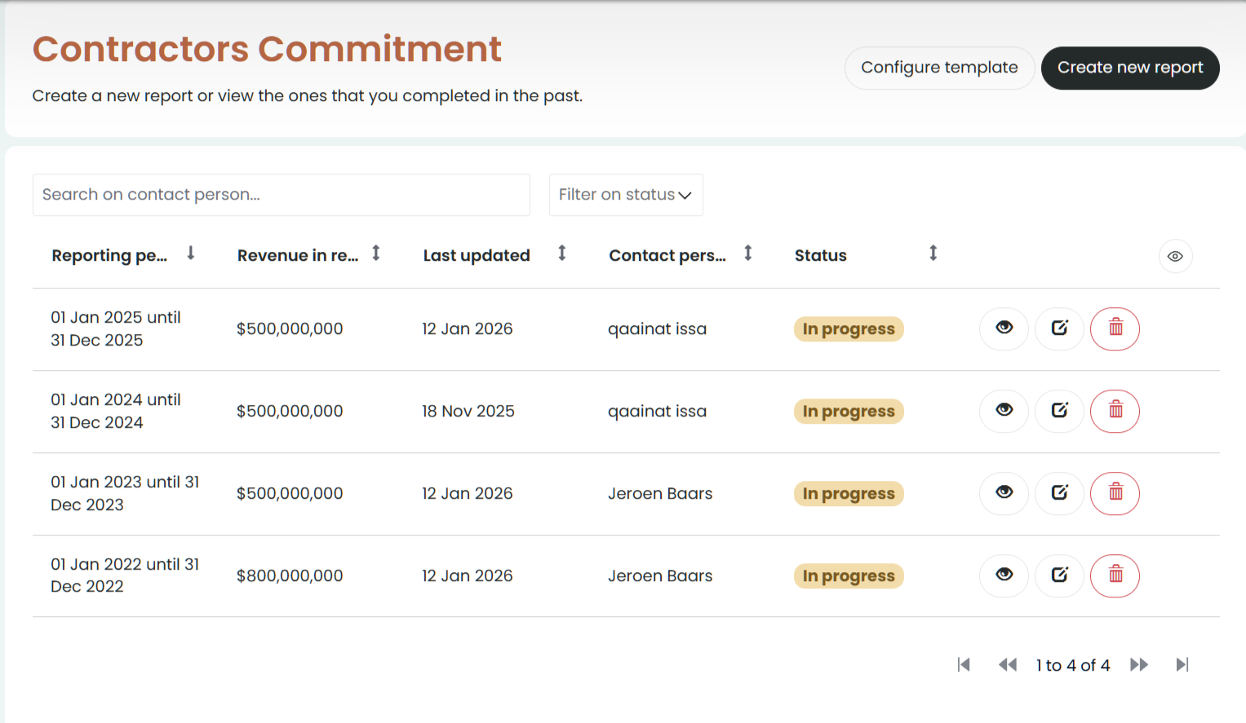
Task: Click In progress badge for 2022 report
Action: (849, 576)
